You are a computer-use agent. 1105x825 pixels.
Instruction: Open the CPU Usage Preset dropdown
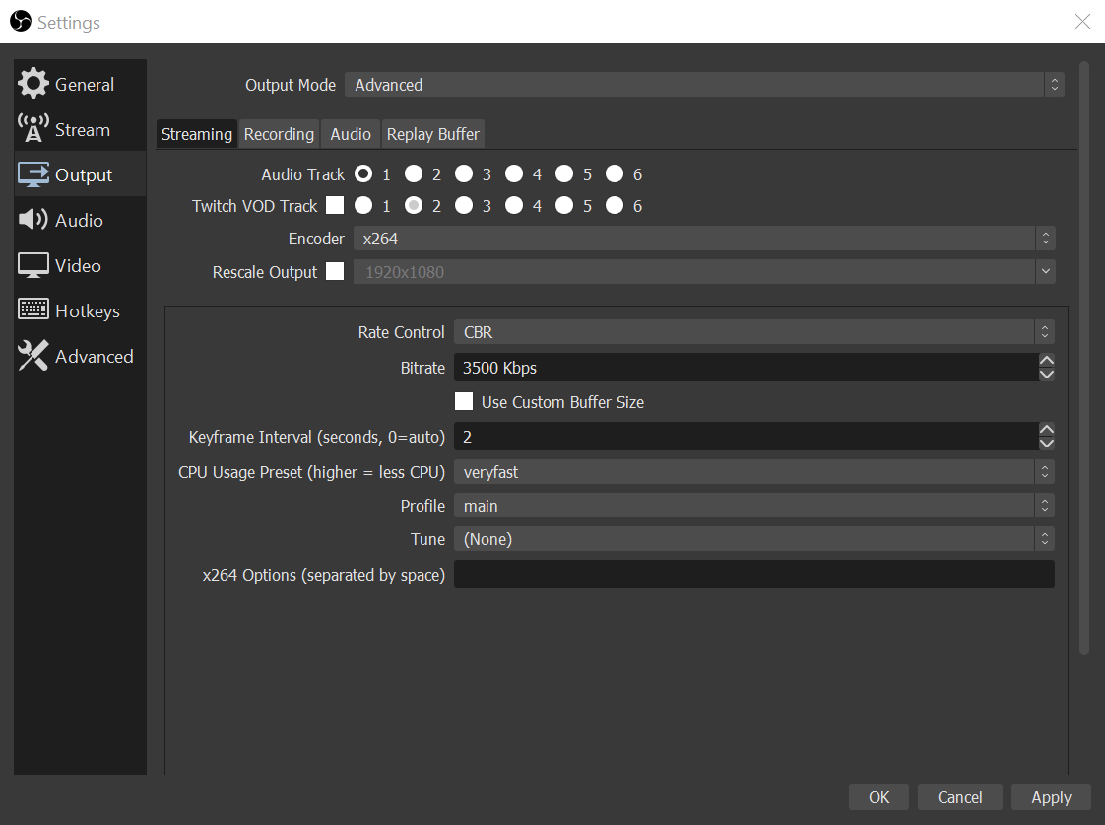[753, 472]
